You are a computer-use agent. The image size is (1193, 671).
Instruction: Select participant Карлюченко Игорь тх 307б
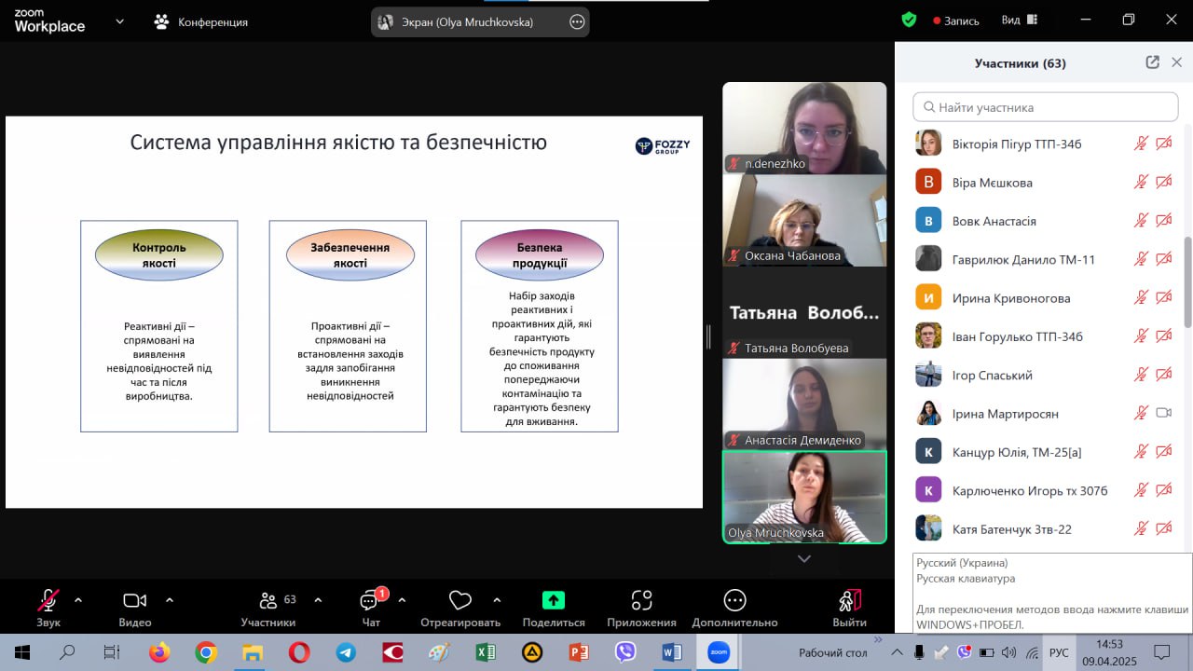coord(1044,490)
